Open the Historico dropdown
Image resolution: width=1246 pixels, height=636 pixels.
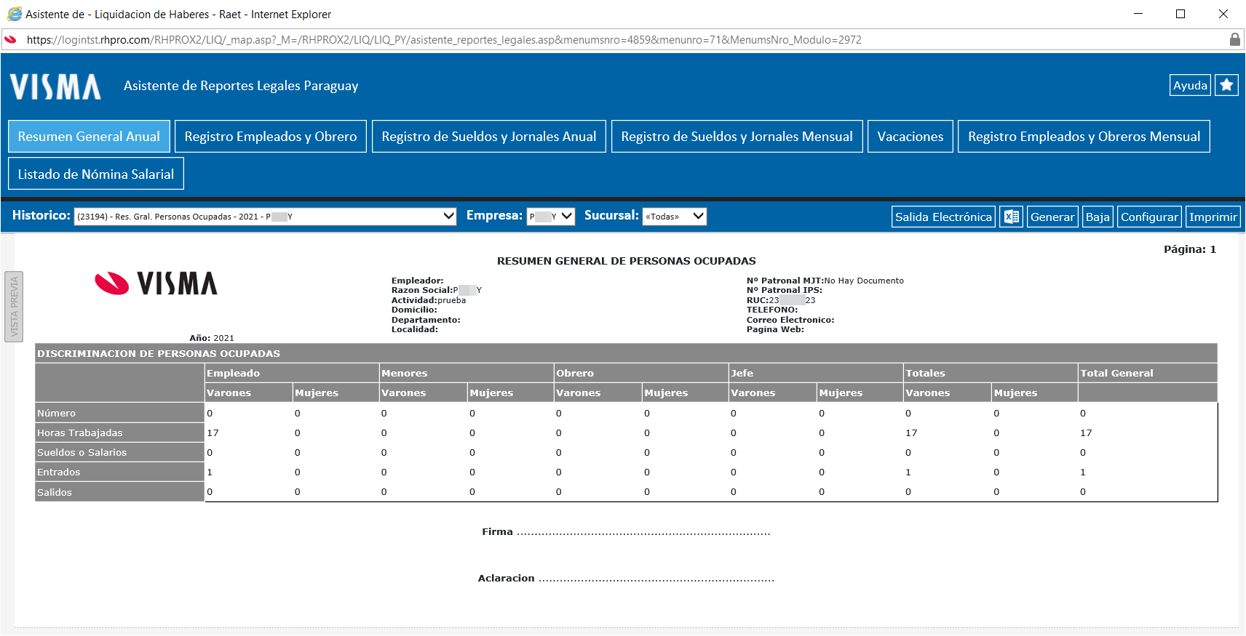tap(265, 216)
